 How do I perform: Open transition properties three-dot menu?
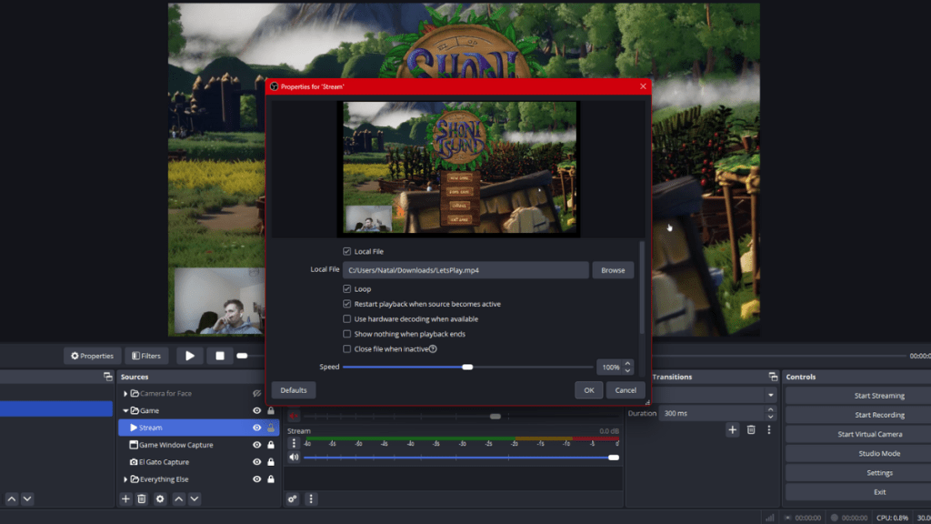tap(769, 429)
